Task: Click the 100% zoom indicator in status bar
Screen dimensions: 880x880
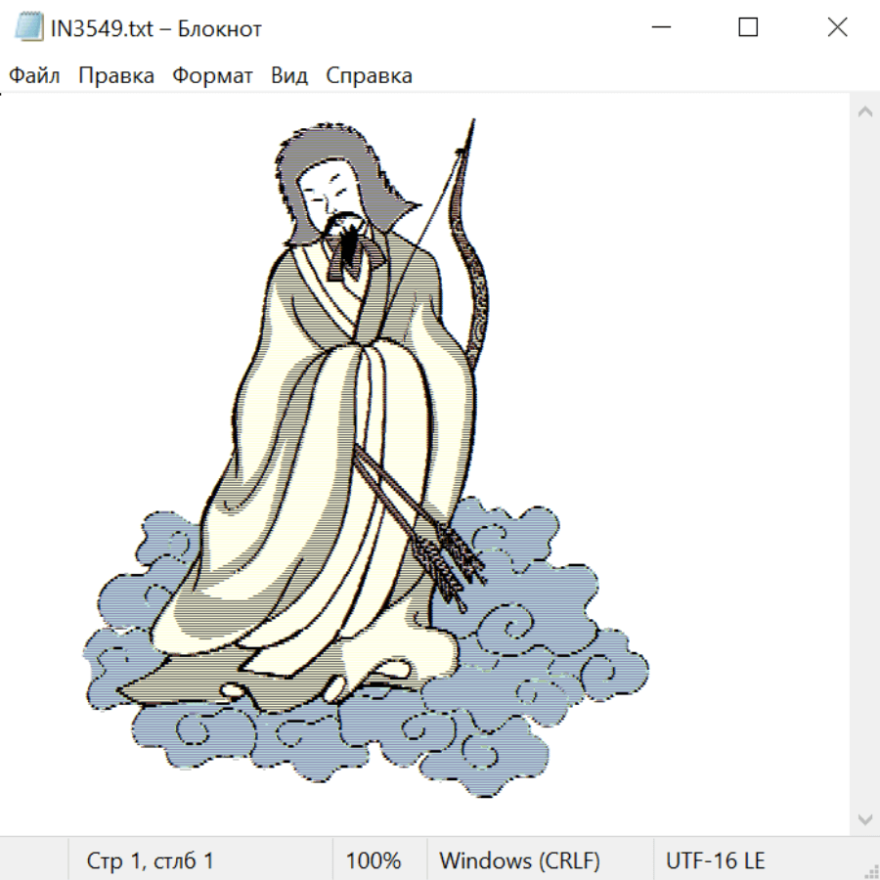Action: [x=374, y=861]
